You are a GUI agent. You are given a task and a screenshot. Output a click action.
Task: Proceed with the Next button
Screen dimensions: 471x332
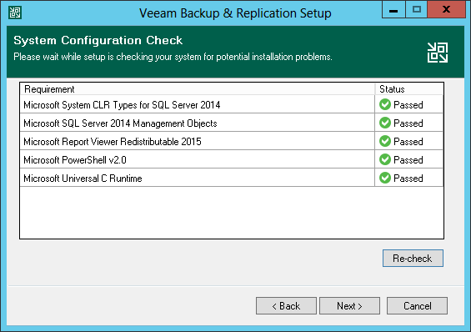click(349, 306)
